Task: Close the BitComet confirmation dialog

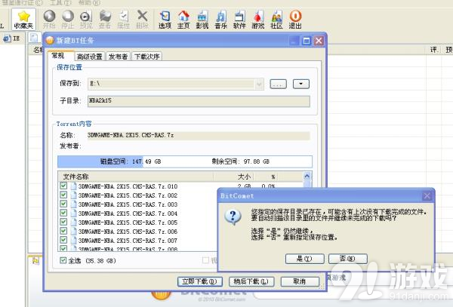Action: click(x=427, y=196)
